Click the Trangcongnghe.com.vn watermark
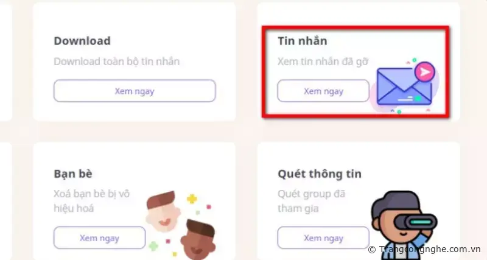Image resolution: width=487 pixels, height=260 pixels. click(424, 249)
